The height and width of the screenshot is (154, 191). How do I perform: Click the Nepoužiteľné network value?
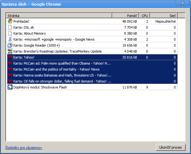point(165,21)
